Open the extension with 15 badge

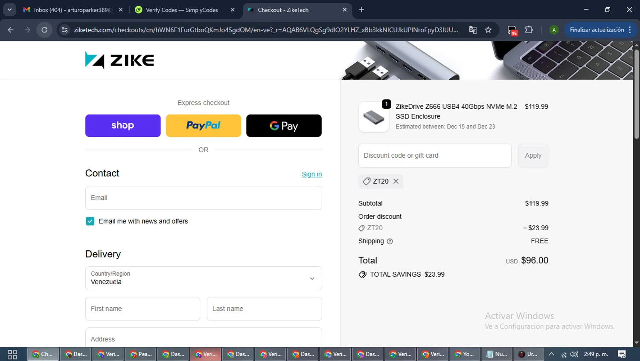pyautogui.click(x=512, y=30)
